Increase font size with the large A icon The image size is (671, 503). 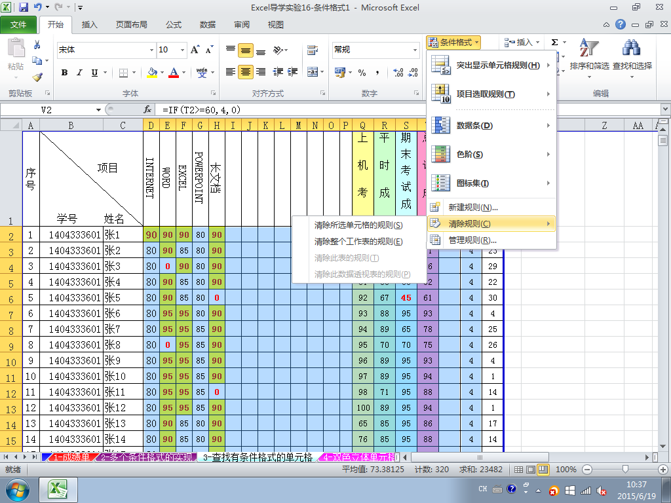click(x=195, y=50)
